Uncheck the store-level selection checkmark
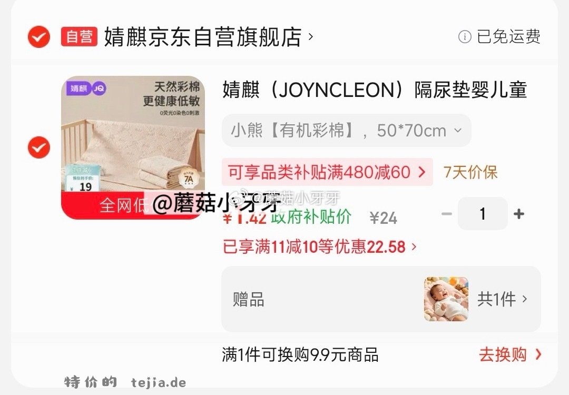 (x=39, y=37)
